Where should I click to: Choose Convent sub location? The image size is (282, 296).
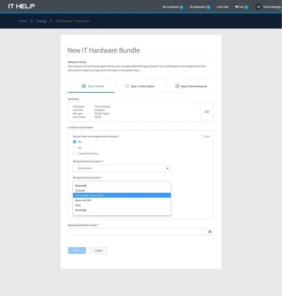[x=122, y=190]
